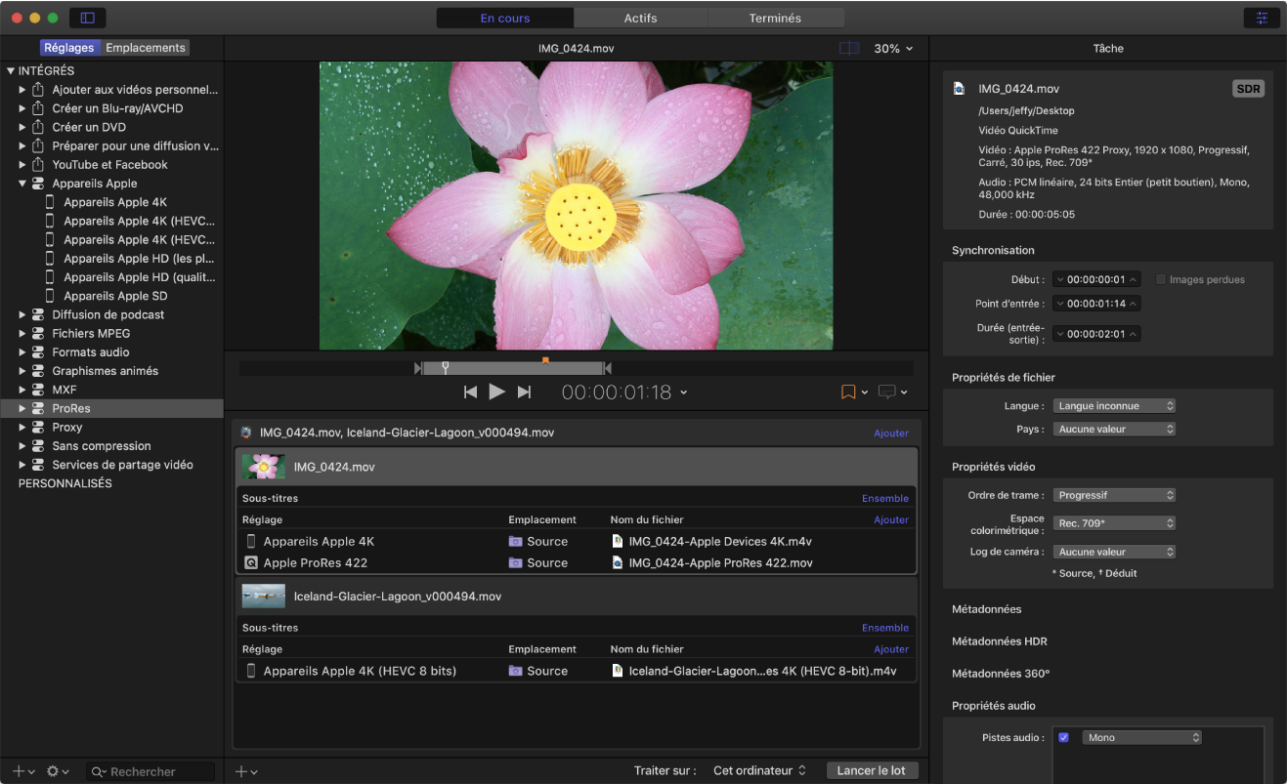Image resolution: width=1287 pixels, height=784 pixels.
Task: Open the Actifs tab
Action: pos(640,18)
